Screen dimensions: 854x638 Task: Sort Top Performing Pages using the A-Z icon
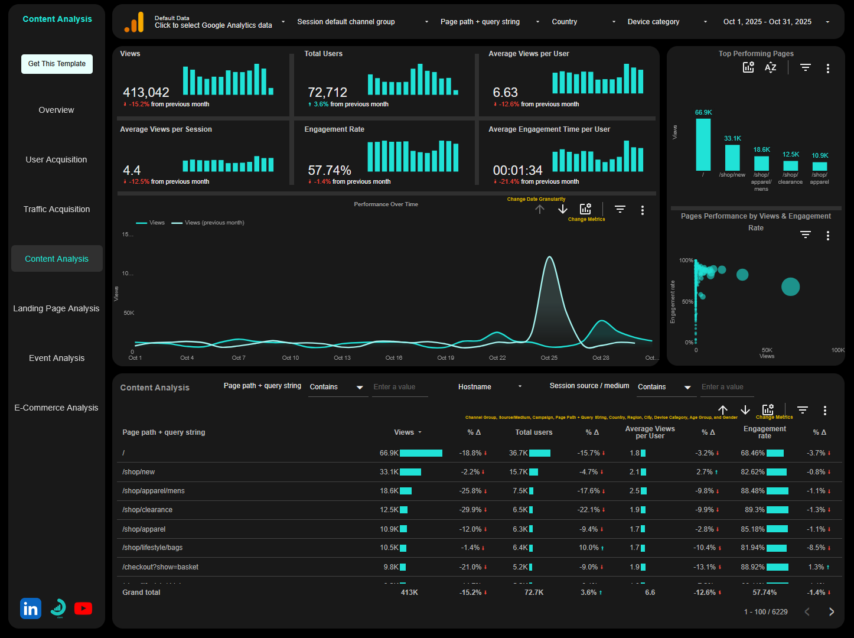click(x=770, y=67)
